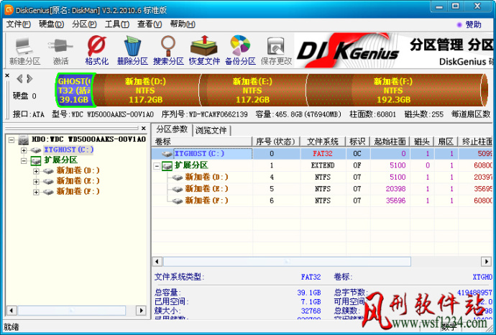
Task: Click the 删除分区 delete partition trash icon
Action: coord(132,50)
